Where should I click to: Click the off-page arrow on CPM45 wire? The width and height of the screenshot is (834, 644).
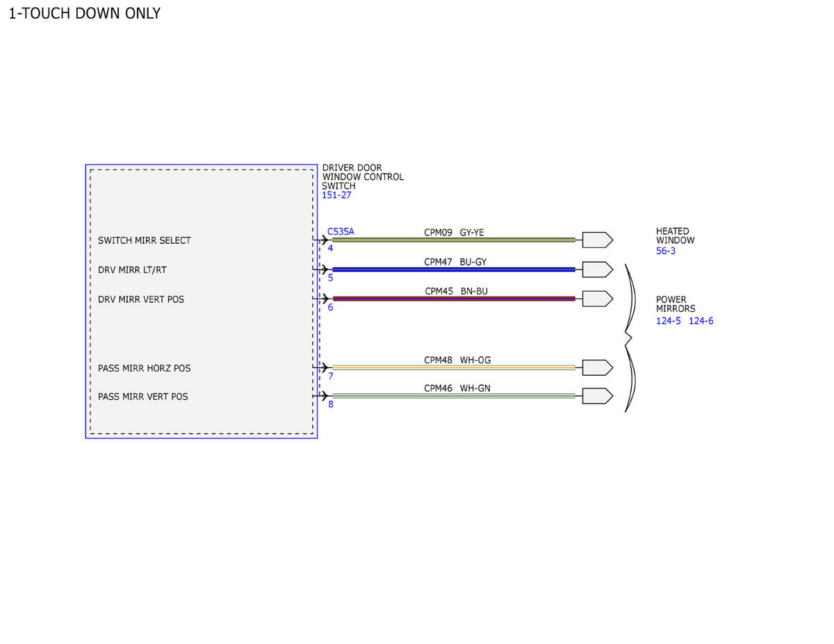(x=598, y=299)
